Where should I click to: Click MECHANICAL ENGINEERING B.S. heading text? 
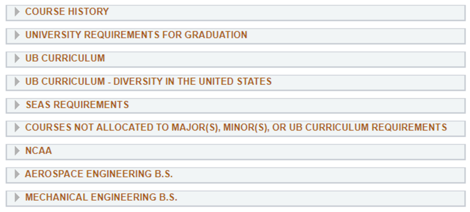point(101,197)
